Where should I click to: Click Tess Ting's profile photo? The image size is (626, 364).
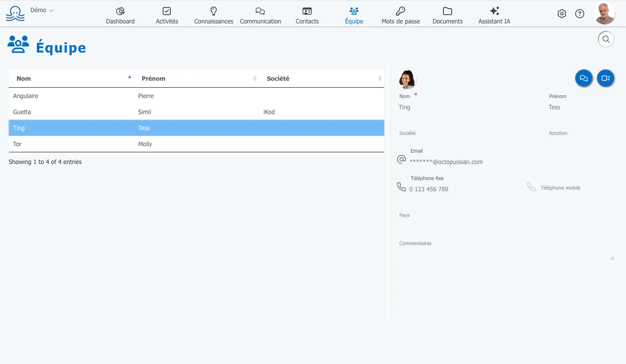407,79
